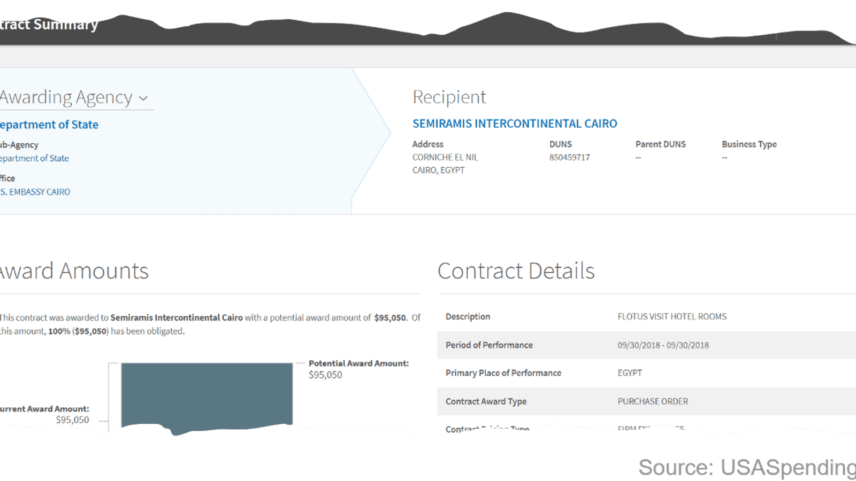Click the DUNS column label
This screenshot has height=481, width=856.
(561, 144)
